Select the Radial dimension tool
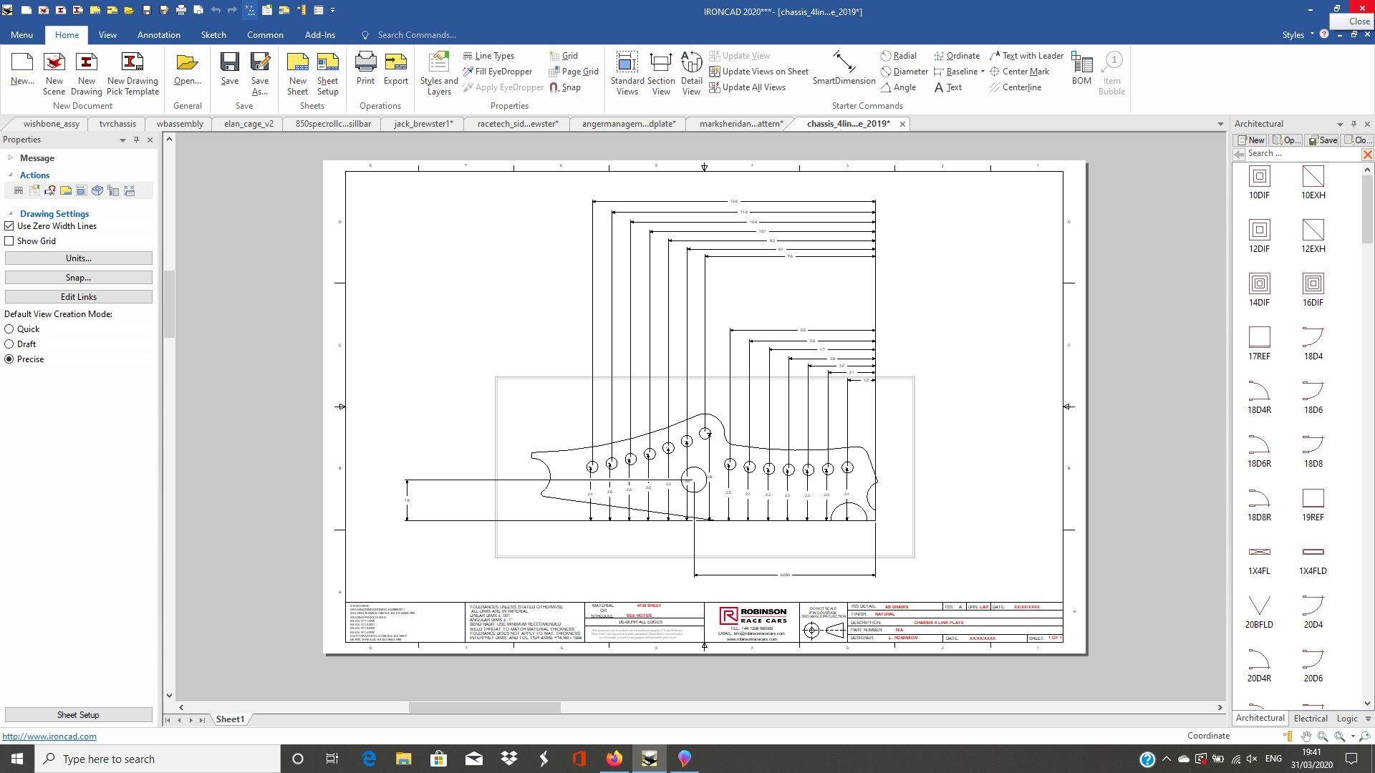This screenshot has width=1375, height=773. (898, 56)
